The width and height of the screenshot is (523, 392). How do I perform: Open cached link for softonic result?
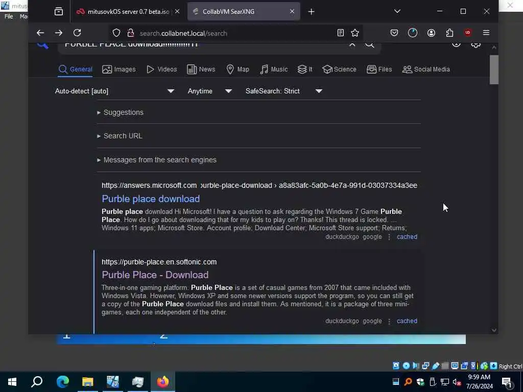pyautogui.click(x=407, y=321)
